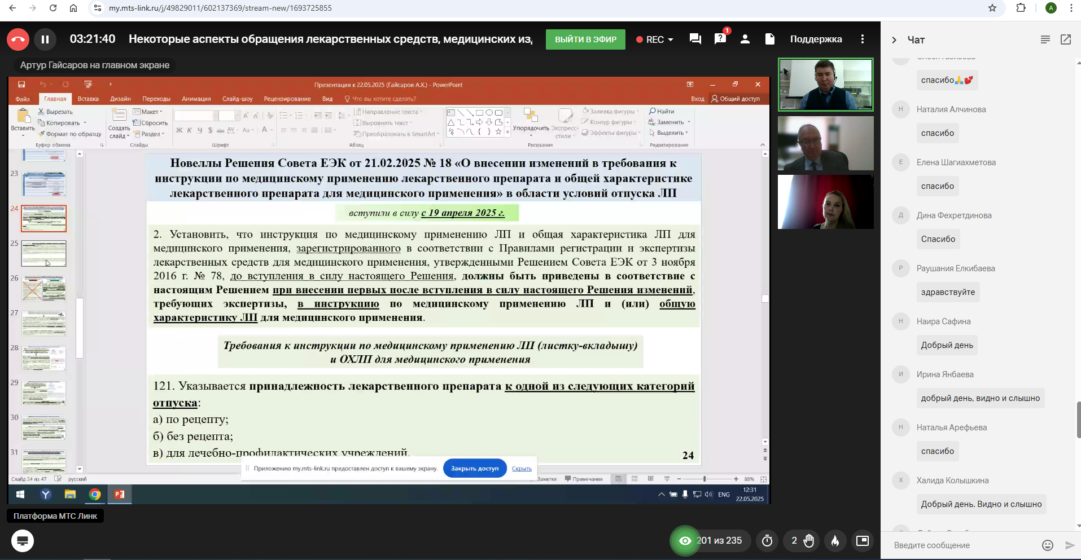Open the Заменить dropdown arrow
Screen dimensions: 1081x560
click(689, 122)
